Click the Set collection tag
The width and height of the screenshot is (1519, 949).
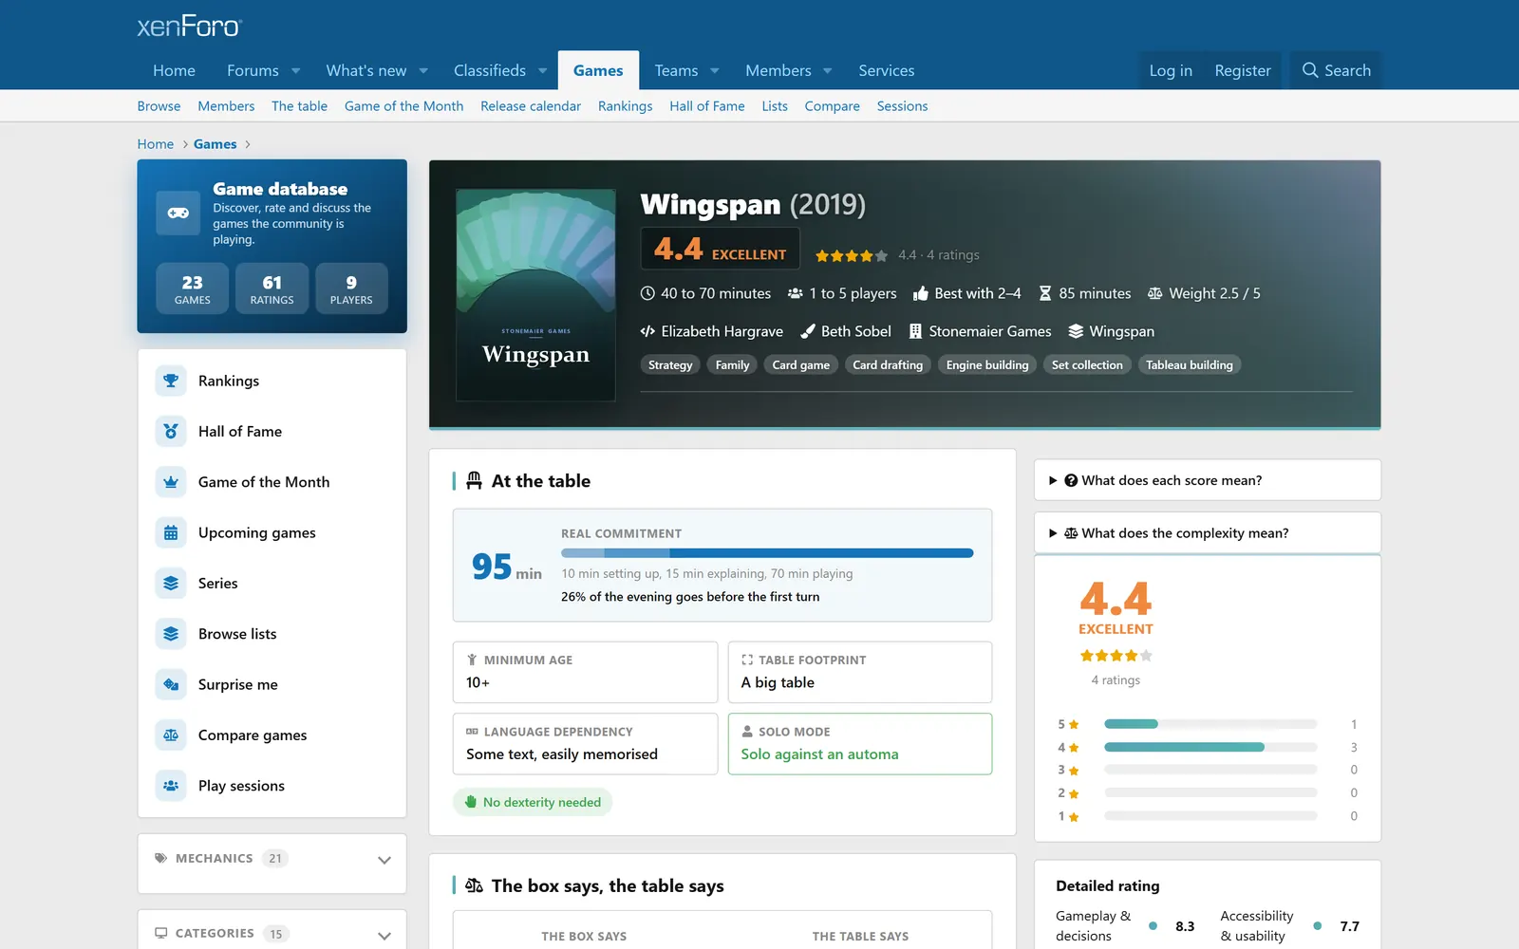(x=1087, y=364)
